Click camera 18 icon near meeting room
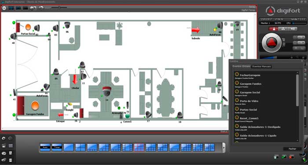The image size is (308, 165). click(x=180, y=115)
